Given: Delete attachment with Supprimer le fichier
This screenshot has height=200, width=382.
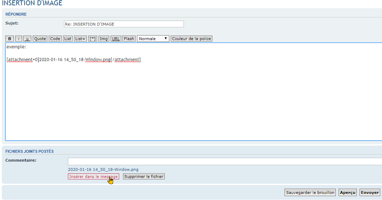Looking at the screenshot, I should (144, 177).
